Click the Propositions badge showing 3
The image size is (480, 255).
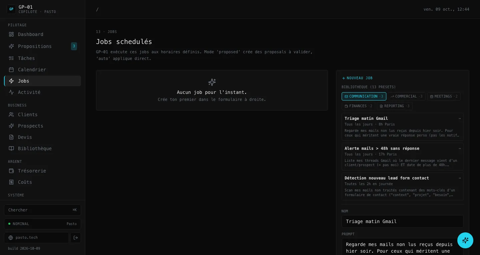(x=74, y=46)
